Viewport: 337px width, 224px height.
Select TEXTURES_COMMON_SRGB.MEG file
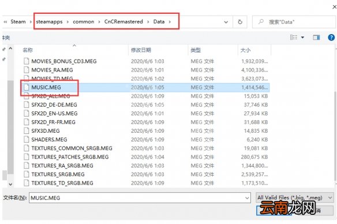click(x=72, y=148)
